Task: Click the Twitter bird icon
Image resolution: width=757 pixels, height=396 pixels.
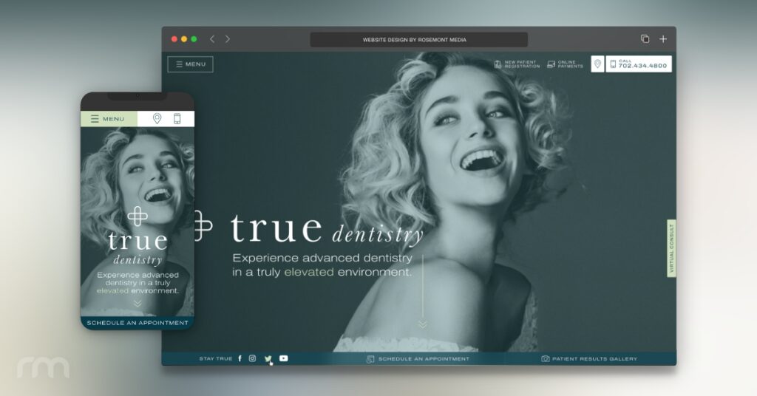Action: (268, 358)
